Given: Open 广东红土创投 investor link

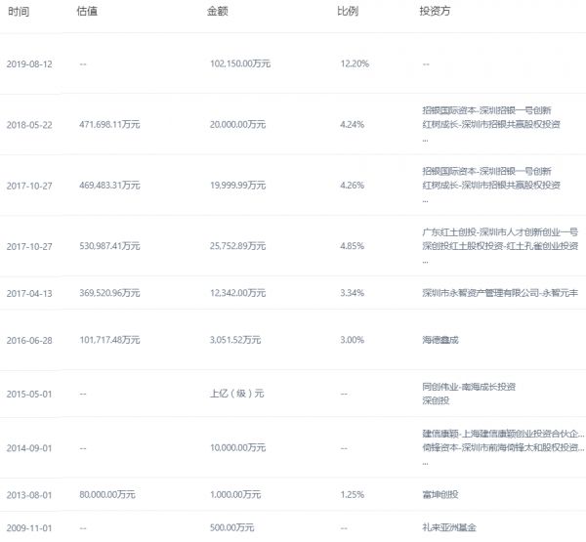Looking at the screenshot, I should click(x=500, y=232).
